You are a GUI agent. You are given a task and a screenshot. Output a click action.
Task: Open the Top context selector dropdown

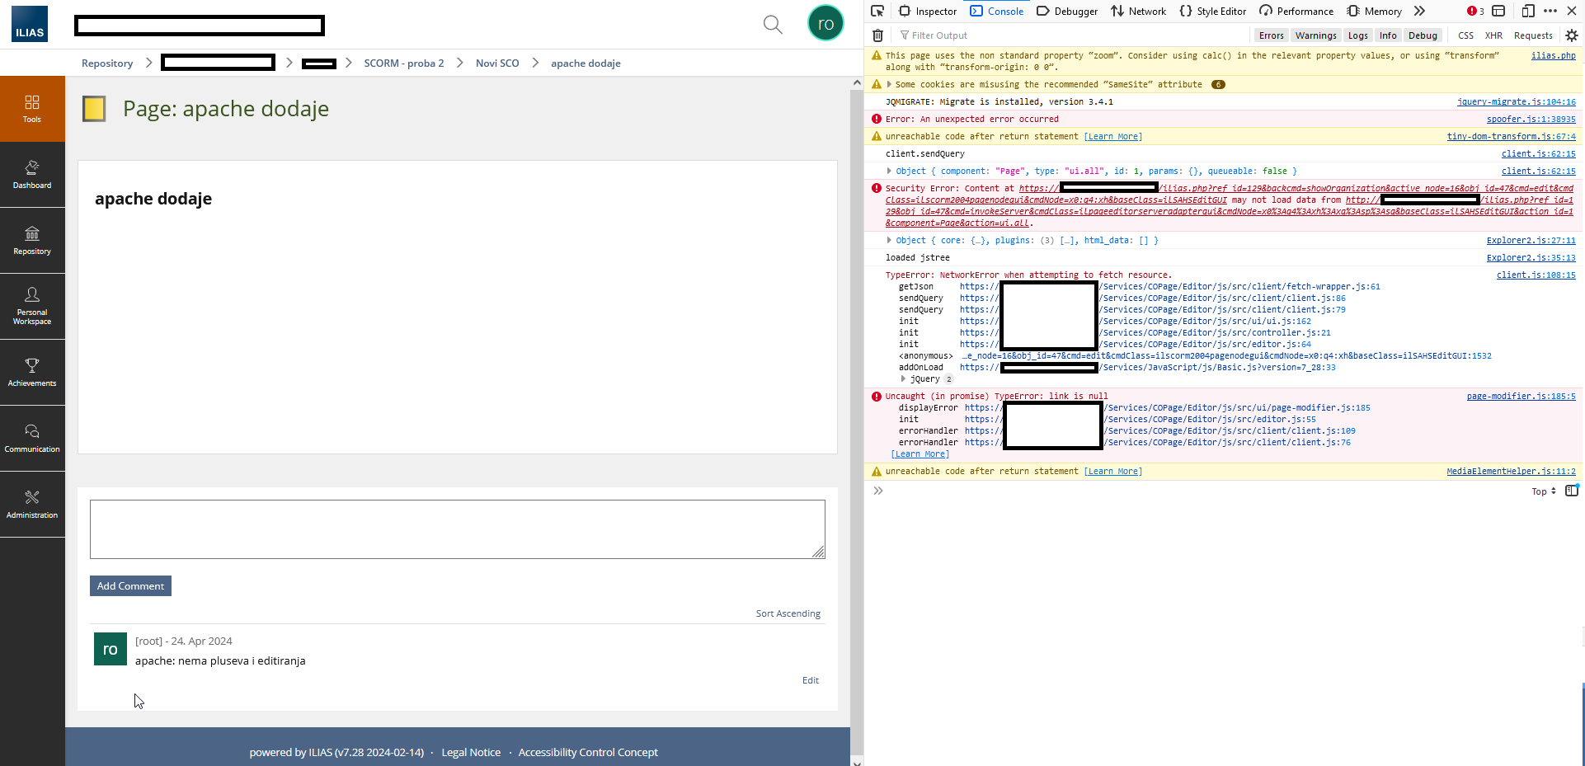point(1543,491)
